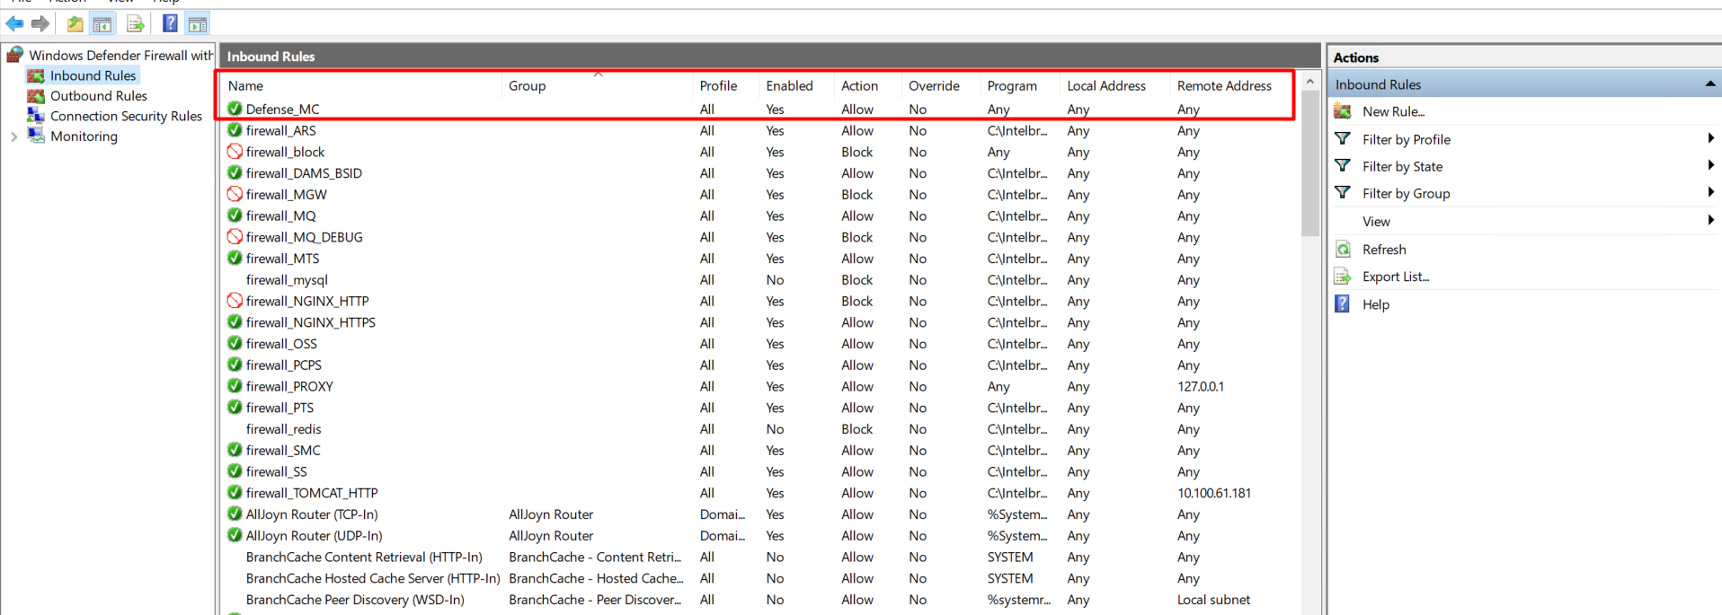Click Refresh icon in Actions pane
The image size is (1722, 615).
coord(1343,250)
